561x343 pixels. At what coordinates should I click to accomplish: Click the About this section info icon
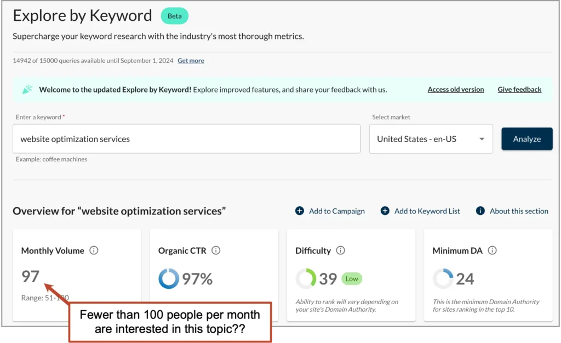[480, 211]
